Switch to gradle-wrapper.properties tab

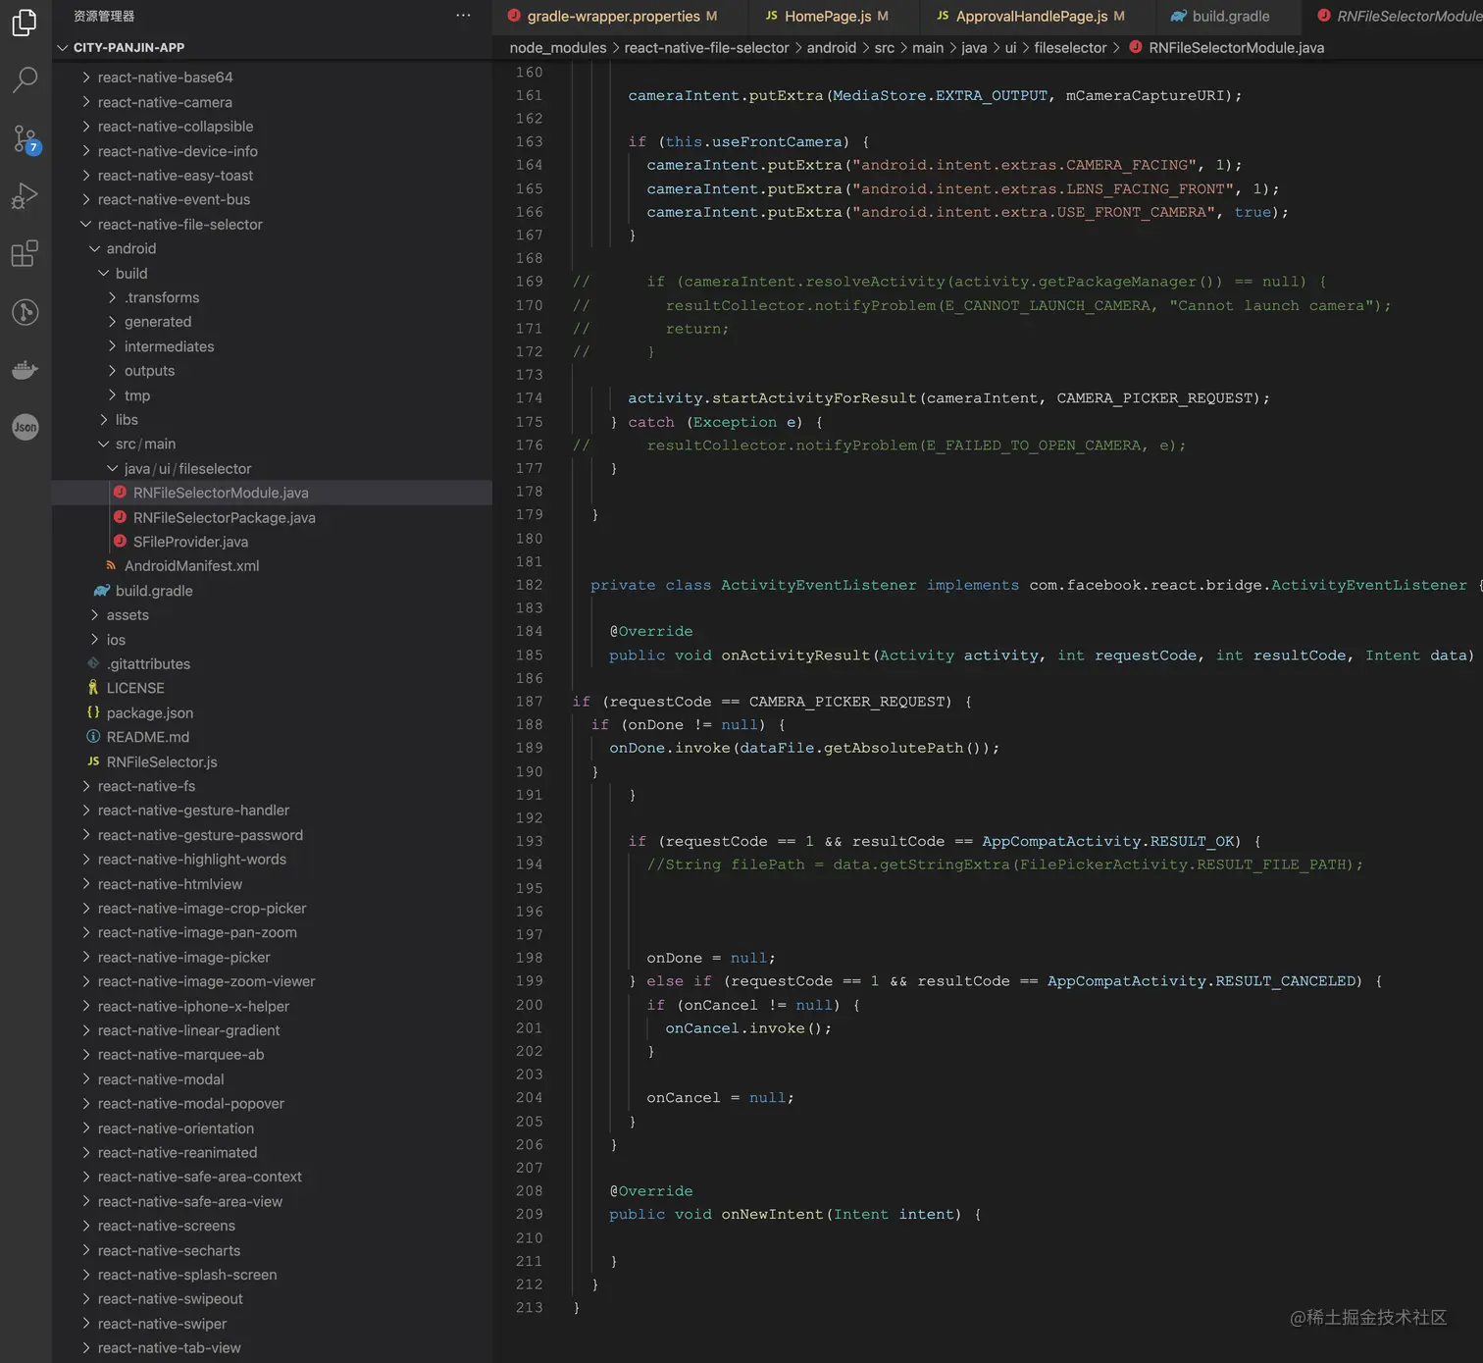pos(613,16)
